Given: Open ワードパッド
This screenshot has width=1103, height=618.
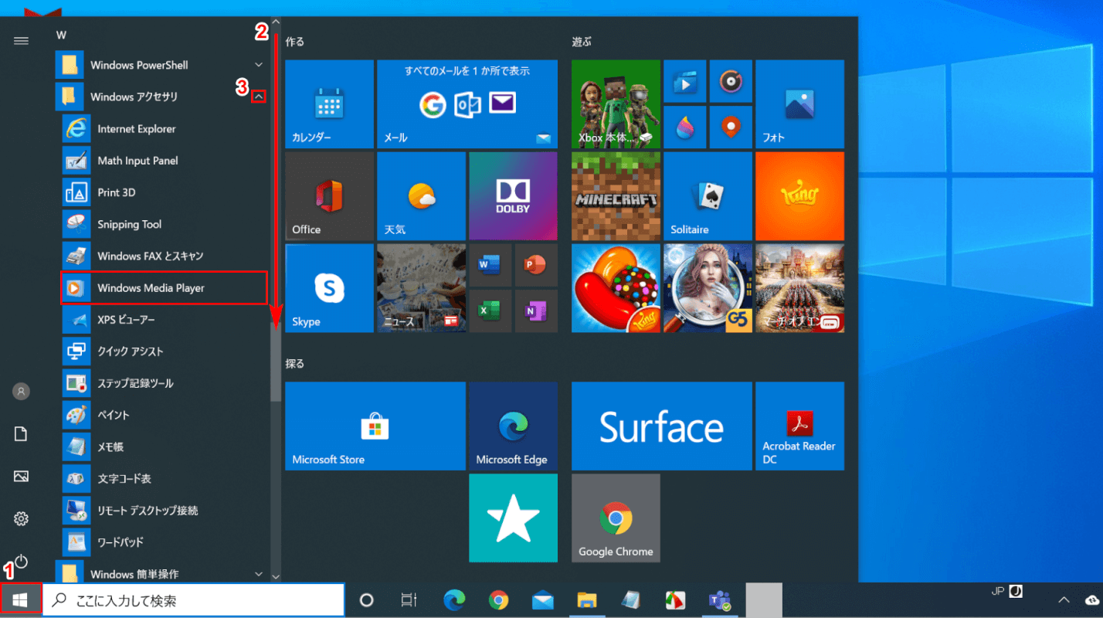Looking at the screenshot, I should point(163,542).
